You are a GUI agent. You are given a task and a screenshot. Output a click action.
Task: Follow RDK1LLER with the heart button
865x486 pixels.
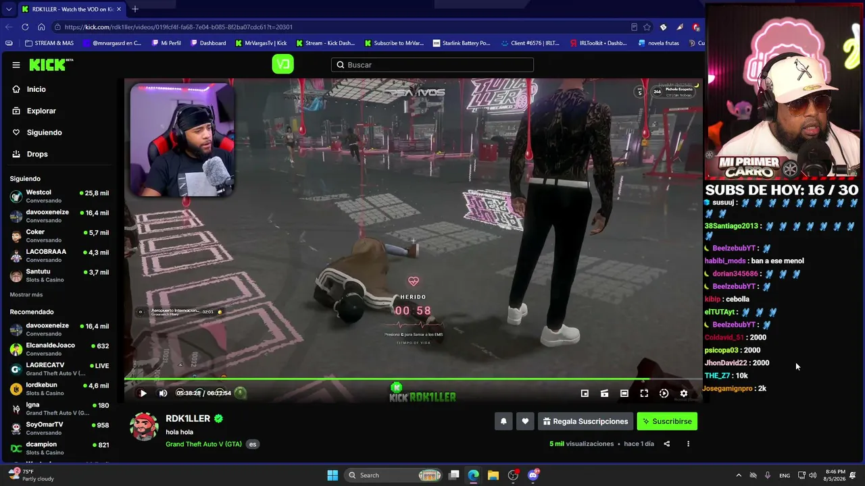coord(525,421)
